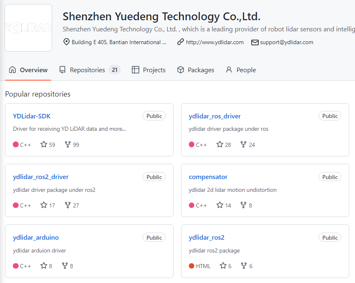Click the fork icon on ydlidar_ros2_driver card
The image size is (355, 283).
click(x=67, y=205)
